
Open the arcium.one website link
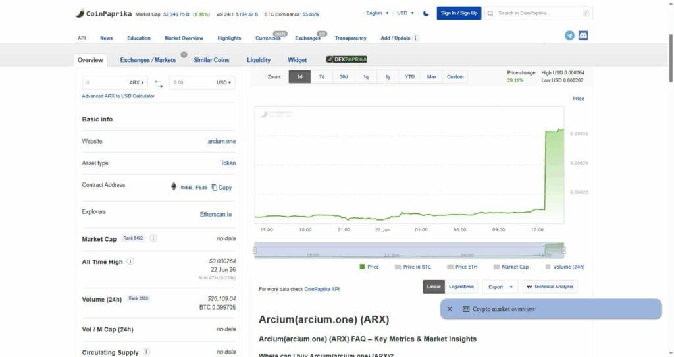click(x=221, y=141)
